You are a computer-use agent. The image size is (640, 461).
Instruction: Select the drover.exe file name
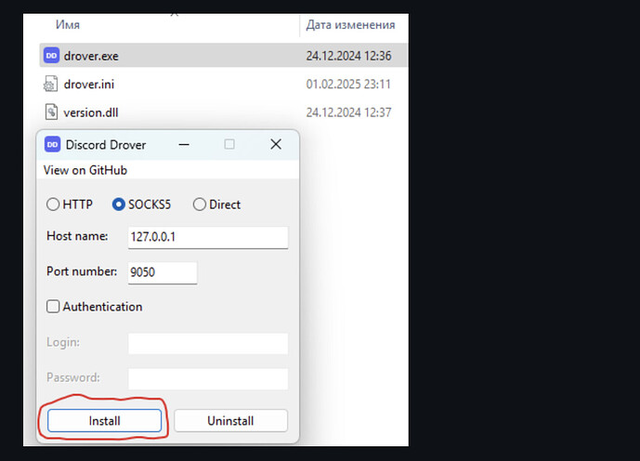[x=91, y=56]
